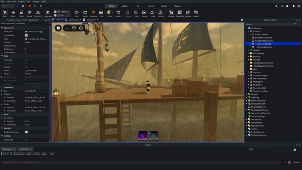Select the Transform tool
The height and width of the screenshot is (170, 302).
(x=38, y=13)
